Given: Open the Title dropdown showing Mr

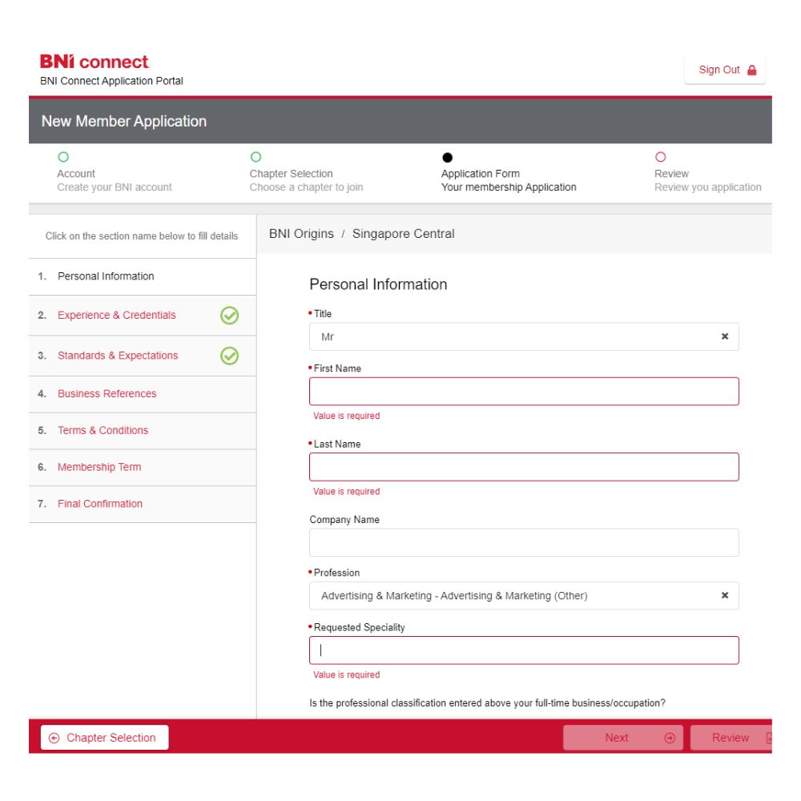Looking at the screenshot, I should coord(513,337).
